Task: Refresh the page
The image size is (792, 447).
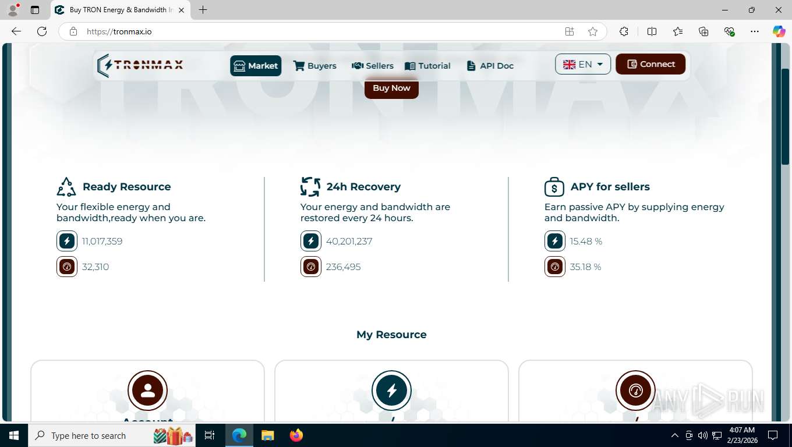Action: tap(42, 31)
